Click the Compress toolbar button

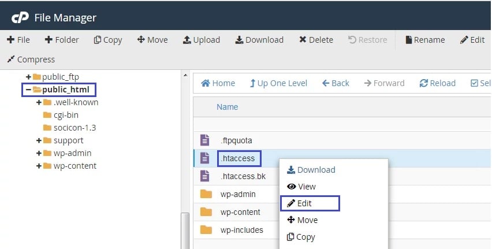tap(31, 60)
